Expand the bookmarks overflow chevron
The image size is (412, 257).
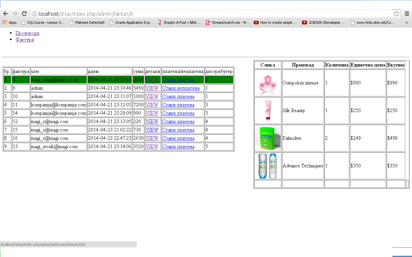[x=407, y=22]
